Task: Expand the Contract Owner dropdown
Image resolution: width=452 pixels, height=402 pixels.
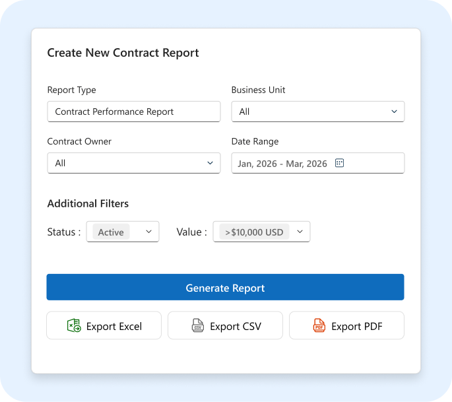Action: coord(134,163)
